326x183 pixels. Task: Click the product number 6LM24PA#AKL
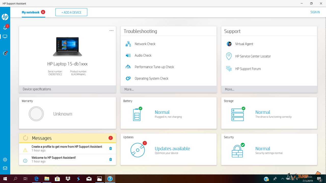78,74
